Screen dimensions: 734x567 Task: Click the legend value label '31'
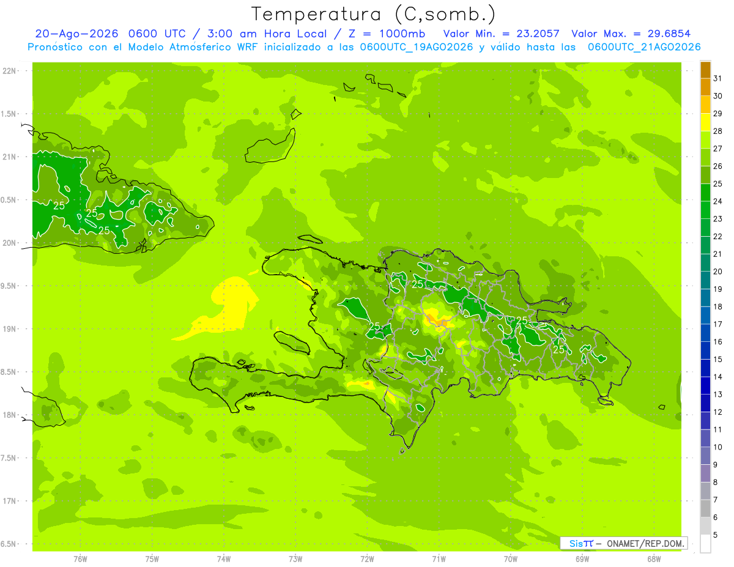coord(718,78)
